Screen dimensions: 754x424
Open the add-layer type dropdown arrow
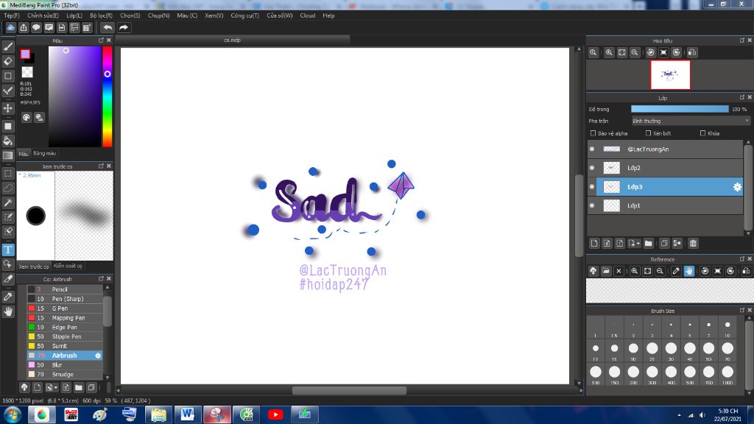pos(634,243)
